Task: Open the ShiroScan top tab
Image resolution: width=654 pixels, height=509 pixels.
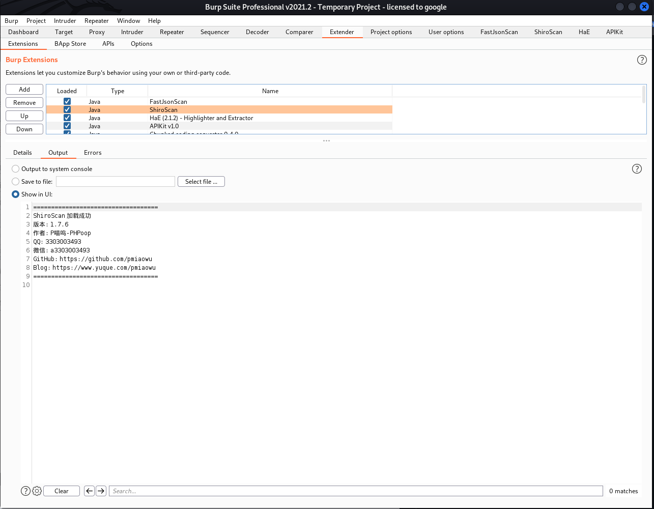Action: (x=548, y=32)
